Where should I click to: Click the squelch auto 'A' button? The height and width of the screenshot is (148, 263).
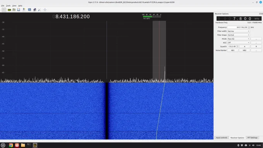244,46
